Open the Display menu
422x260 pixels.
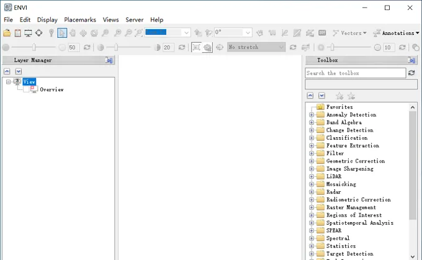[47, 20]
